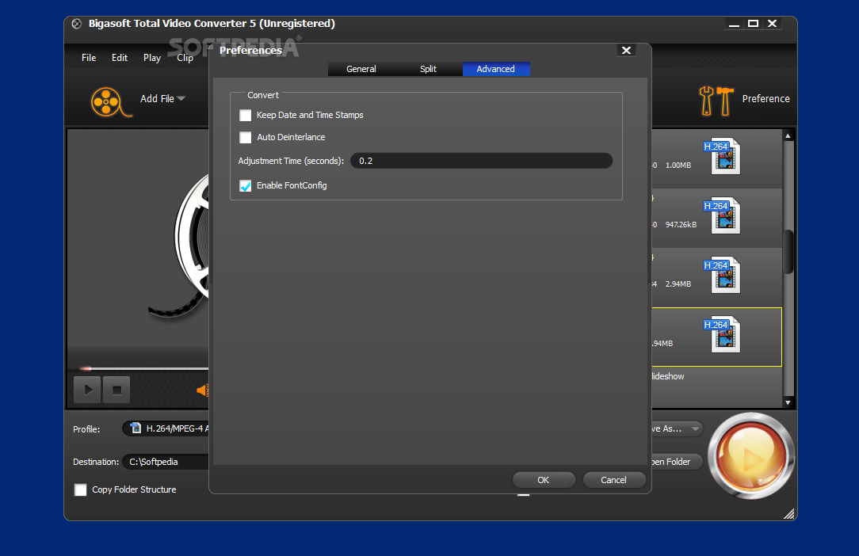Open the Edit menu
Viewport: 859px width, 556px height.
click(x=120, y=58)
